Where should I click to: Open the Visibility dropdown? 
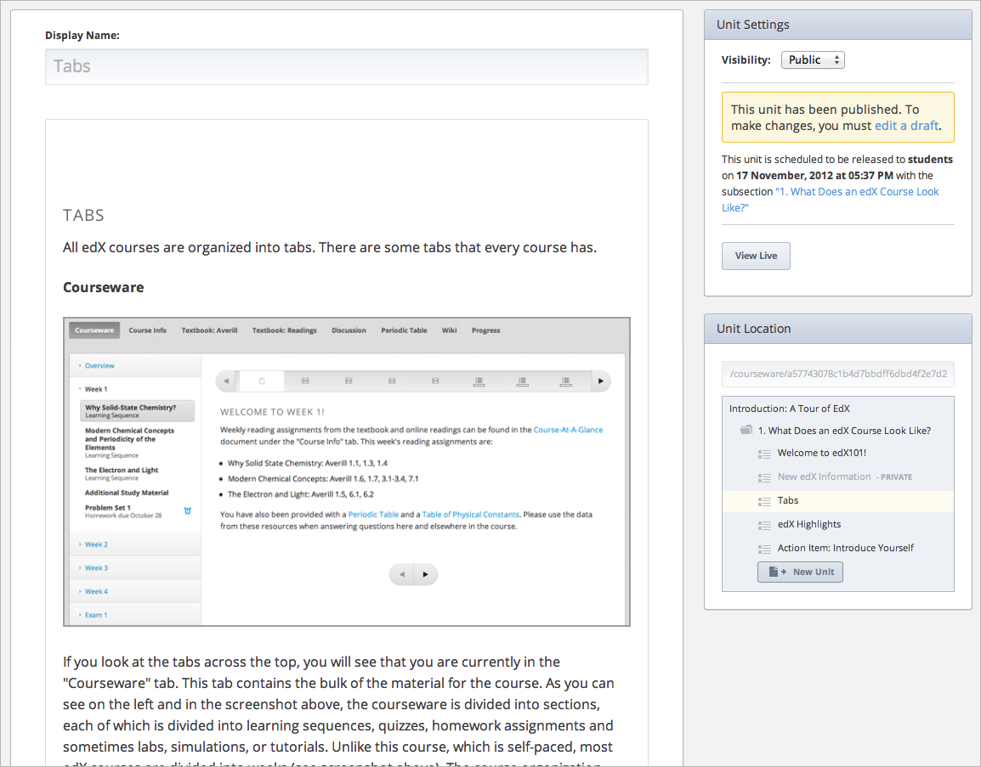pyautogui.click(x=813, y=60)
